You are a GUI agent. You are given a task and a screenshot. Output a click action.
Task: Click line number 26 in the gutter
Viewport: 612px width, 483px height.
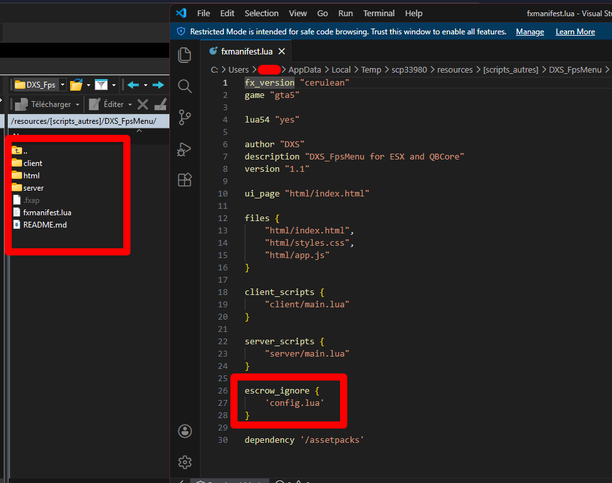pyautogui.click(x=223, y=390)
